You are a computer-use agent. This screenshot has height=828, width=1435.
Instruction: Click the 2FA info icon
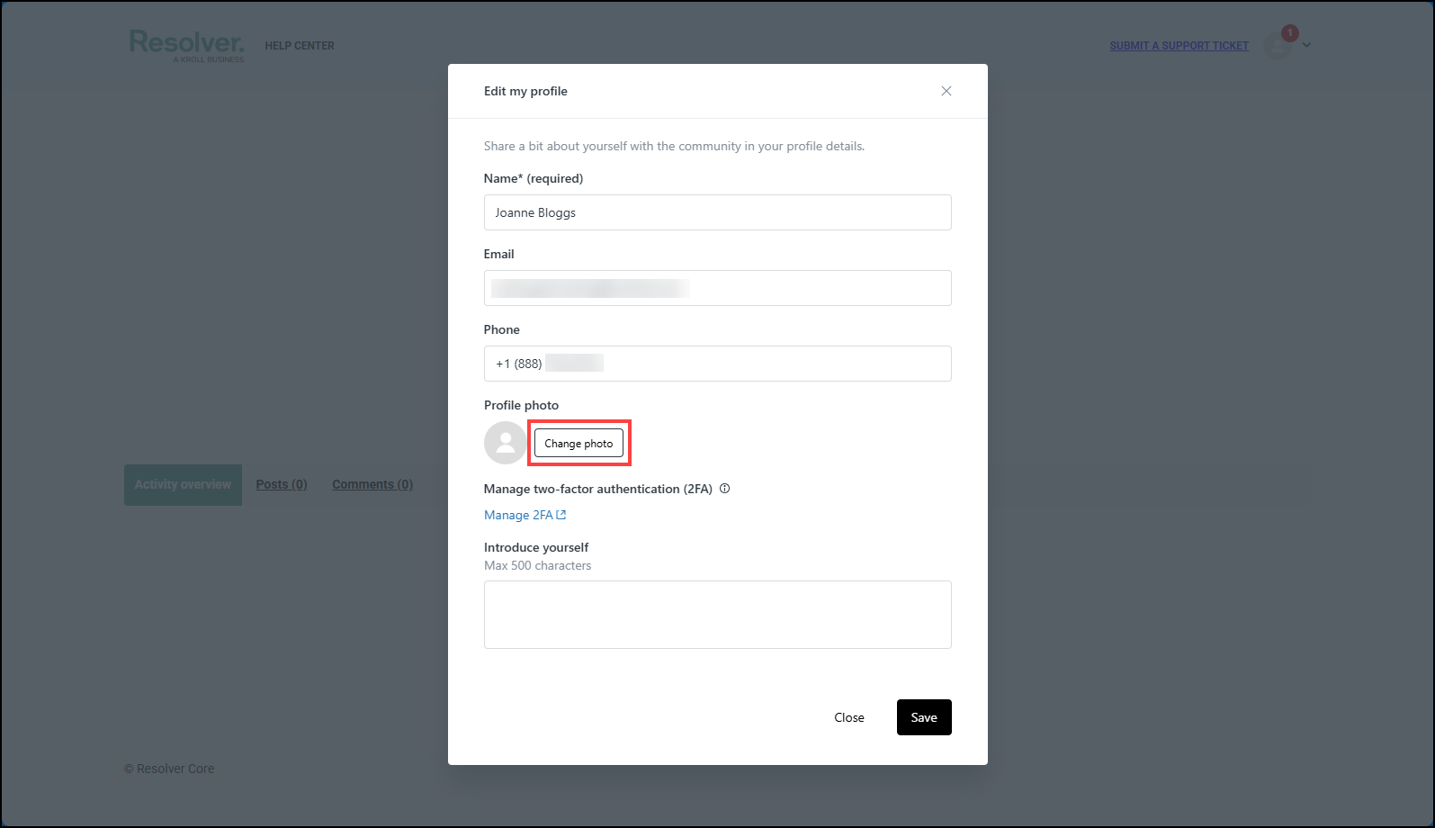(724, 489)
